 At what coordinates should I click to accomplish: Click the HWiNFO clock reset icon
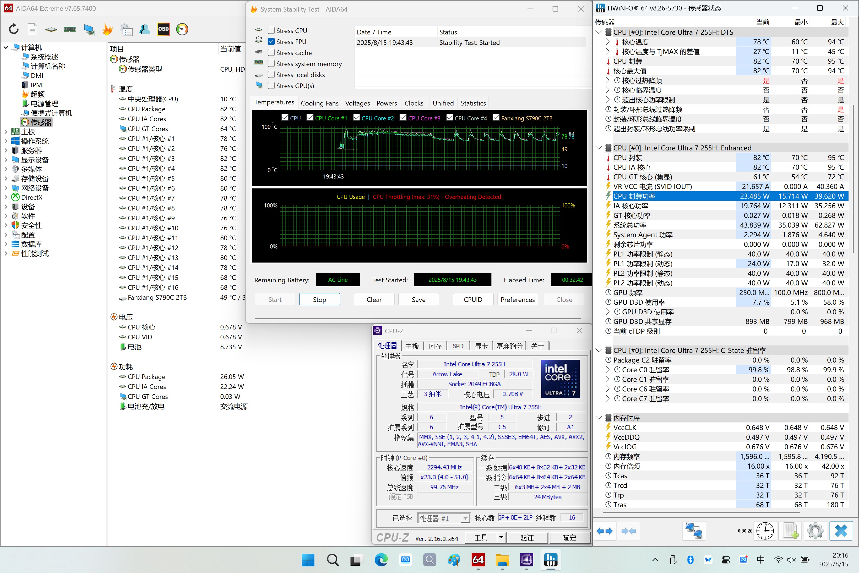click(x=765, y=531)
